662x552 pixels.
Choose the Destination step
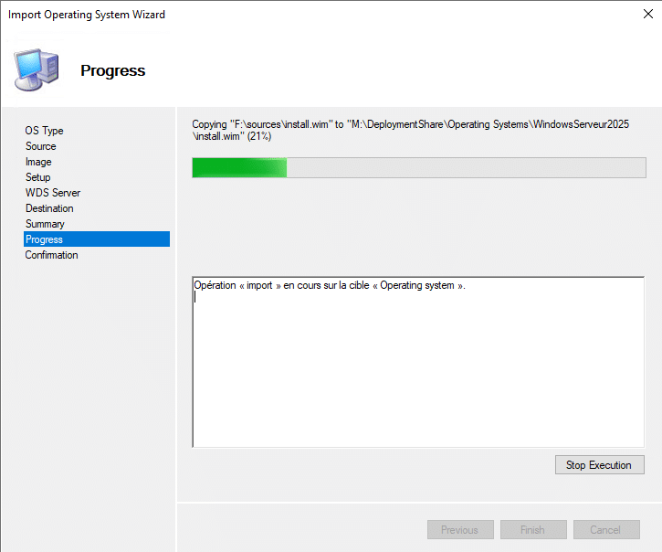tap(49, 208)
